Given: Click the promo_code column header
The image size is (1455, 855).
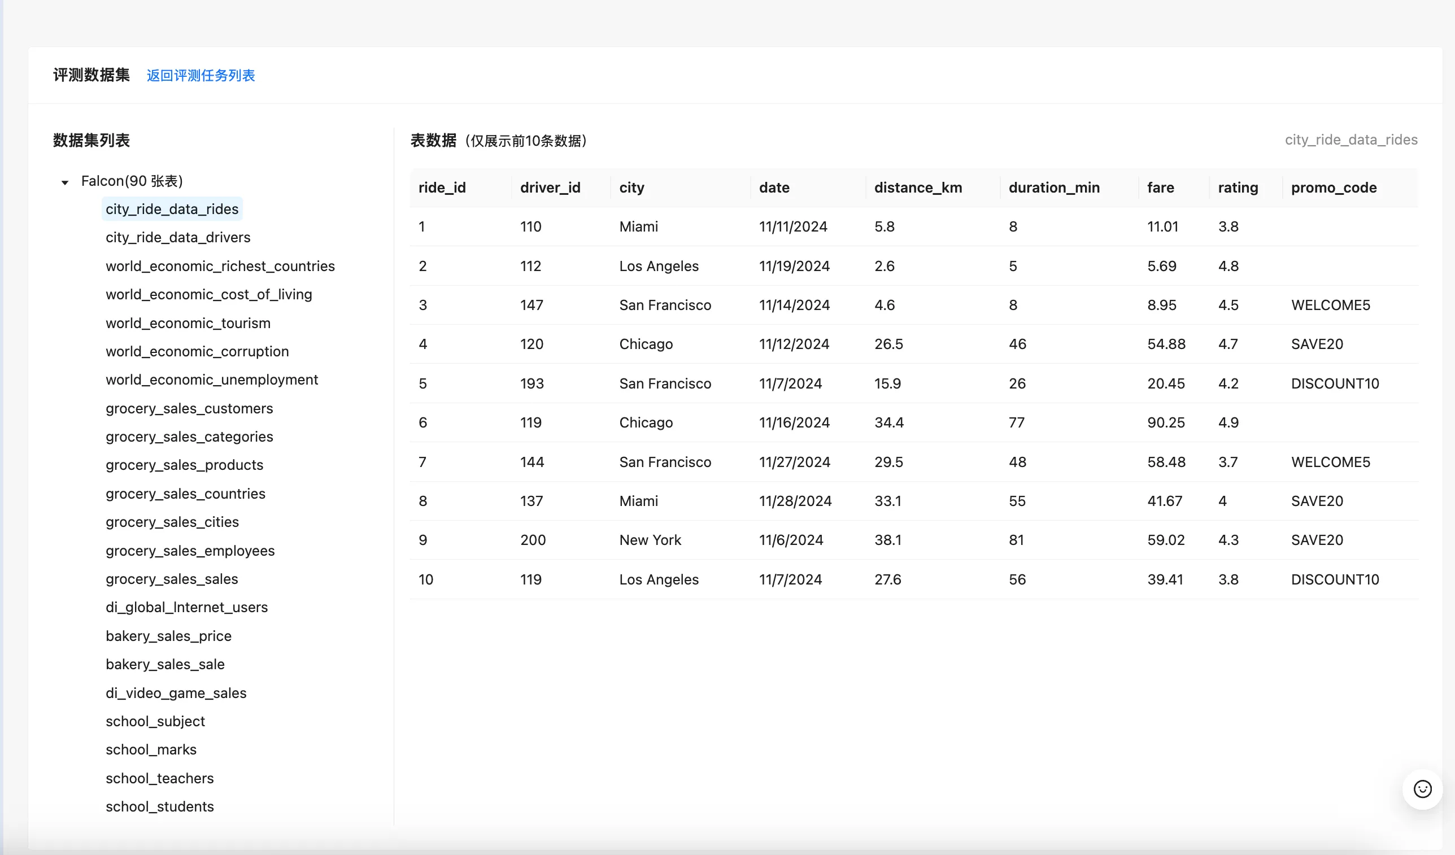Looking at the screenshot, I should pos(1333,187).
